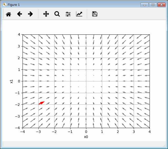Click the x0 axis label
The height and width of the screenshot is (149, 168).
click(x=86, y=137)
